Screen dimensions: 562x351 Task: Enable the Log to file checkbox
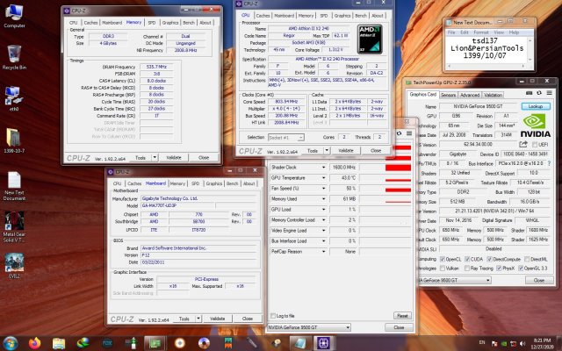(272, 315)
